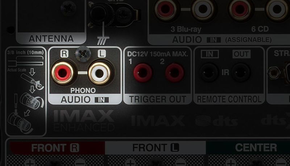This screenshot has width=290, height=166.
Task: Click the red jack above 6 CD
Action: click(x=240, y=8)
